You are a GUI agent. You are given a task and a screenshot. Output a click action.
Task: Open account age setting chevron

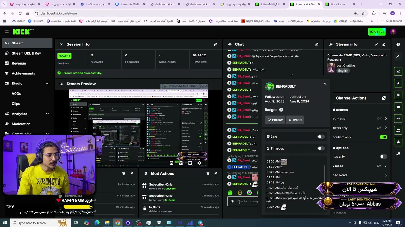pyautogui.click(x=386, y=119)
